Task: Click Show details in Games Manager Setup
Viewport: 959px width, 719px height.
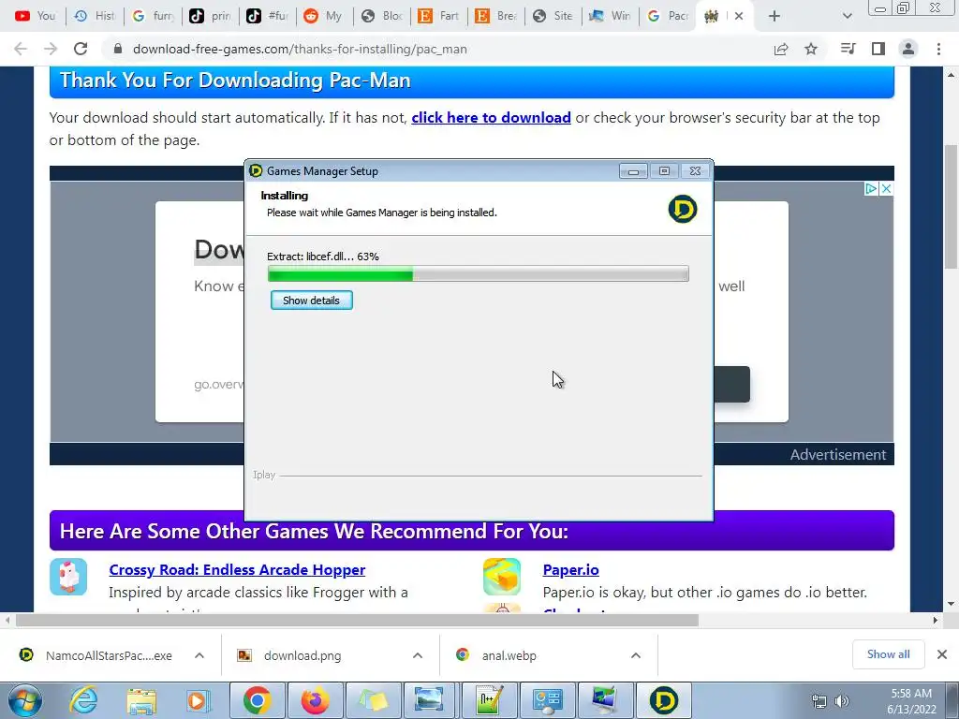Action: 311,301
